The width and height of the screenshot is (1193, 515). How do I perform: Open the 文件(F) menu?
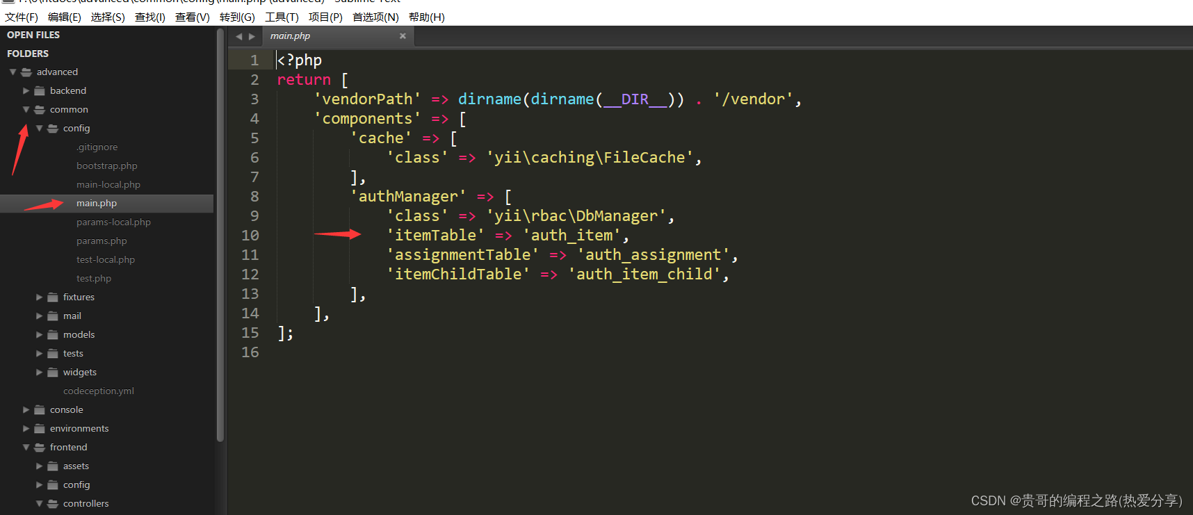[x=22, y=17]
